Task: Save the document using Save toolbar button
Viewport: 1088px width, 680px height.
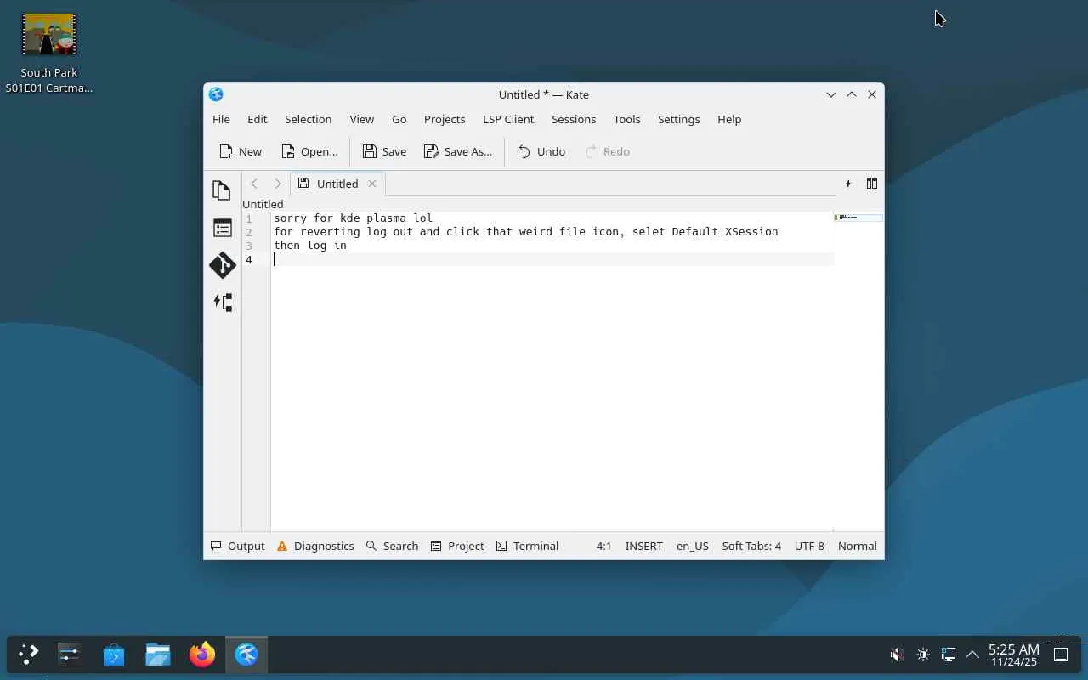Action: [x=384, y=151]
